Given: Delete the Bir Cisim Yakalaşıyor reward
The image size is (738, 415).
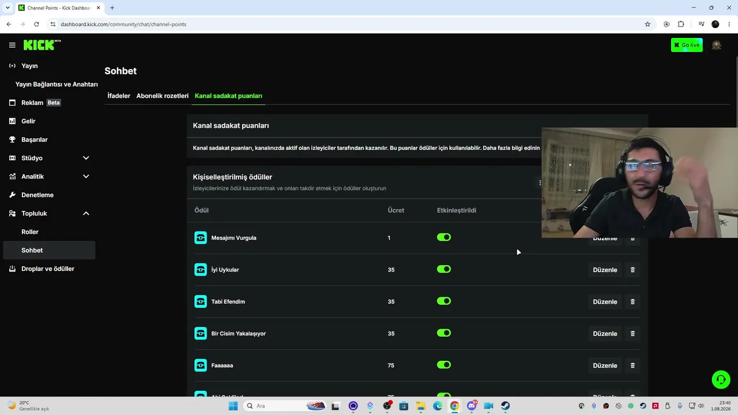Looking at the screenshot, I should [x=632, y=334].
